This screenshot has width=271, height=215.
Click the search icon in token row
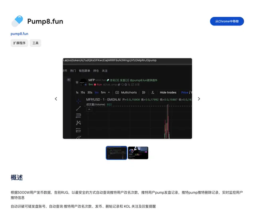[x=122, y=85]
